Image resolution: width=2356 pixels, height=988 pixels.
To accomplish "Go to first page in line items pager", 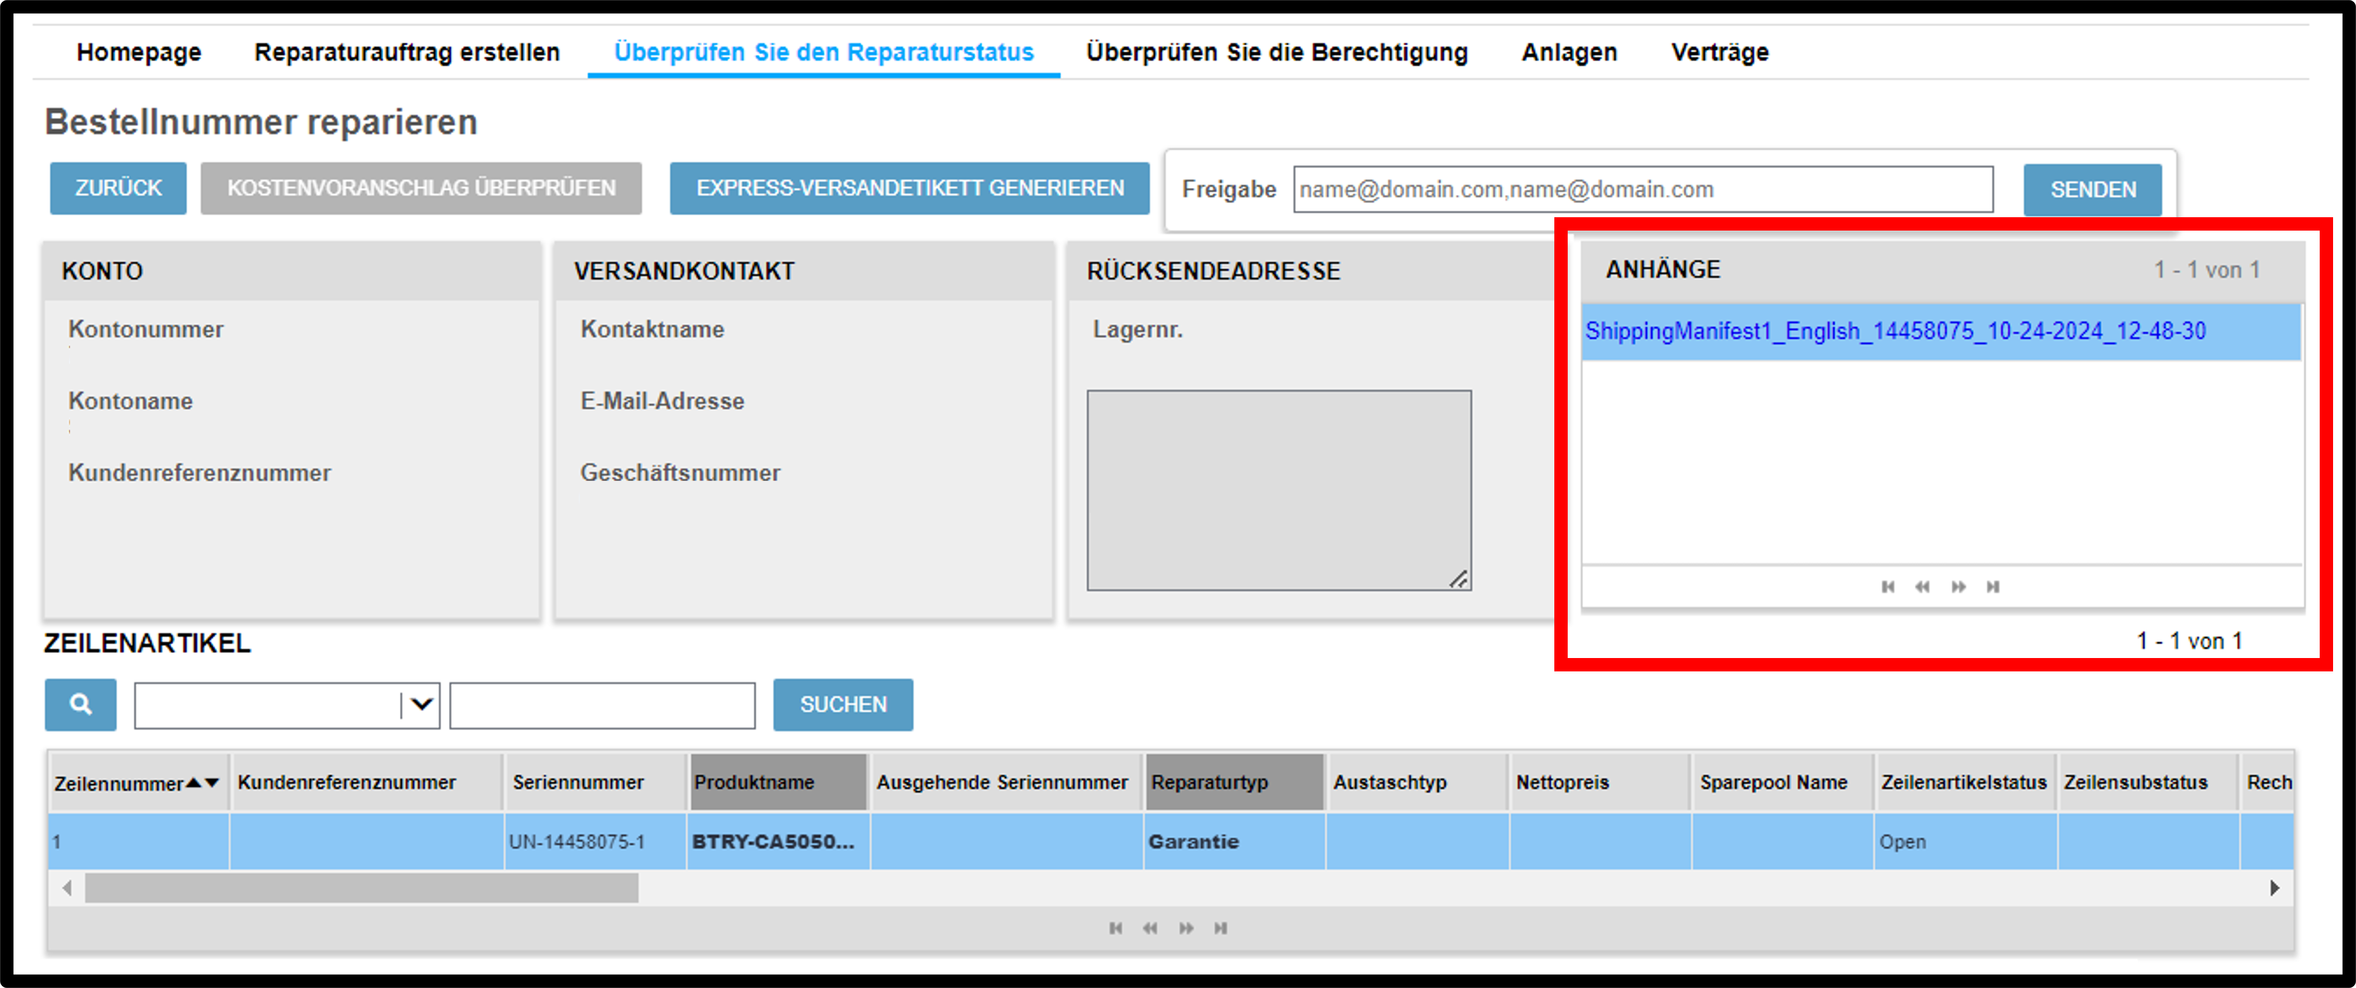I will (1116, 927).
